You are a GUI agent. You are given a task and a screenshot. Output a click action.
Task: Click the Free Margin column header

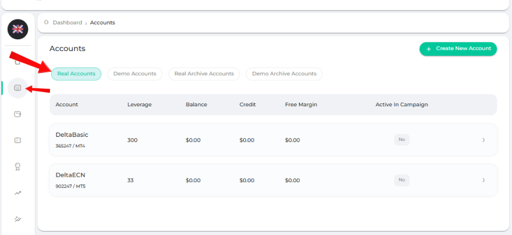[x=301, y=105]
